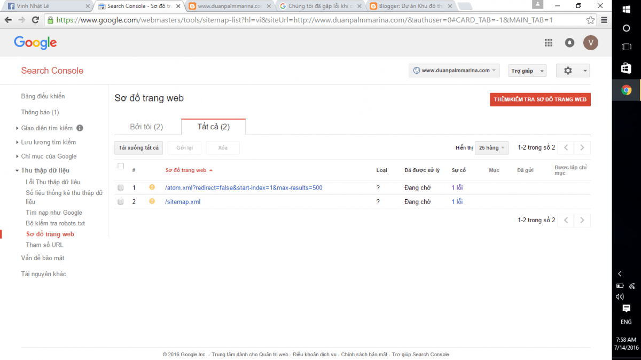Open Tìm nạp như Google sidebar item

(x=54, y=213)
